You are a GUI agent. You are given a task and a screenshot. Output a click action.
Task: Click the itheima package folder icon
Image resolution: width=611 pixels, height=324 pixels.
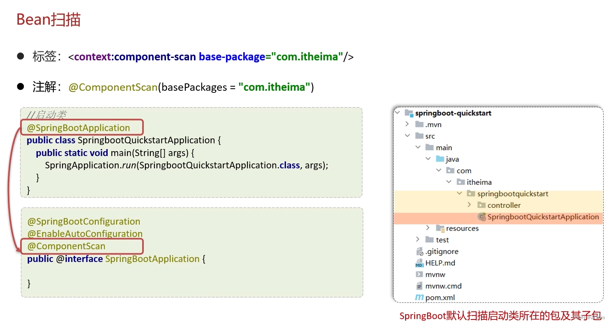pos(461,182)
